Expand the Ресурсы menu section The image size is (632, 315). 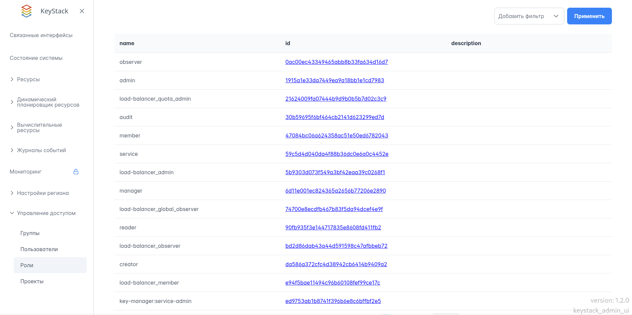pos(28,79)
